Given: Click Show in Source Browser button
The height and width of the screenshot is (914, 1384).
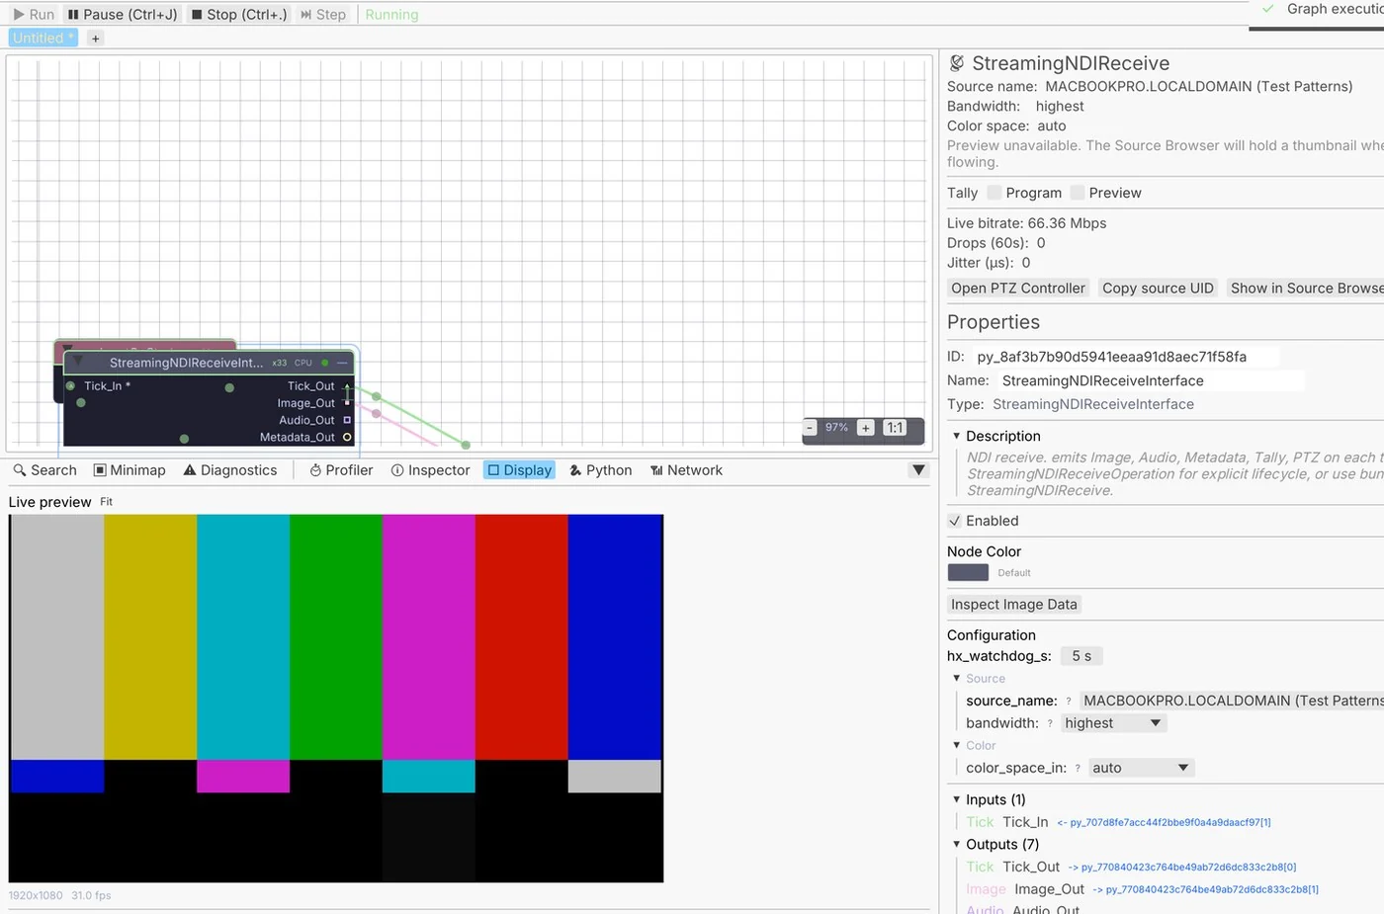Looking at the screenshot, I should 1305,289.
